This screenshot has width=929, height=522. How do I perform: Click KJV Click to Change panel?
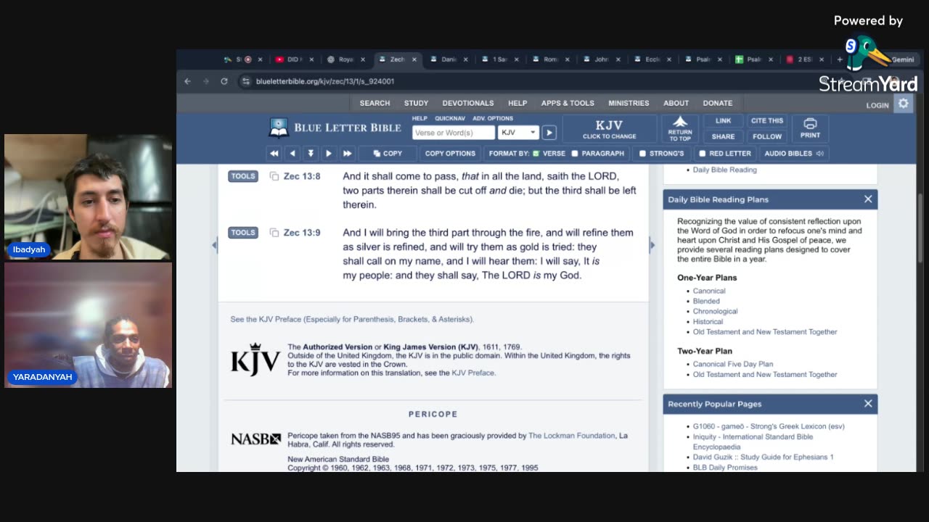click(609, 129)
